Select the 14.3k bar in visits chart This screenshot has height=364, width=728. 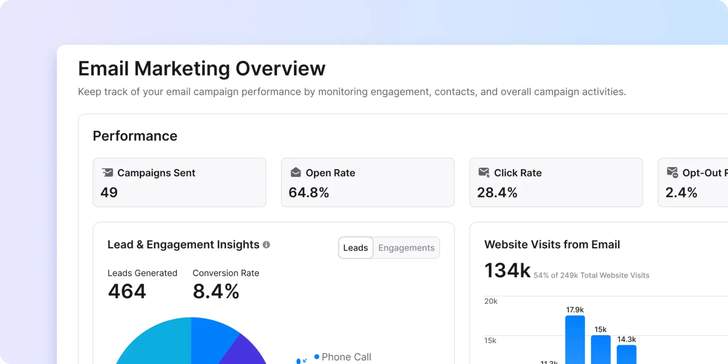coord(626,354)
